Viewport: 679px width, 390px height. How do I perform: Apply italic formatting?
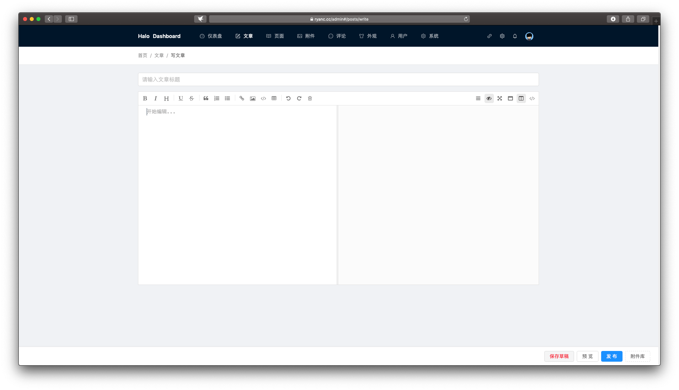point(155,98)
